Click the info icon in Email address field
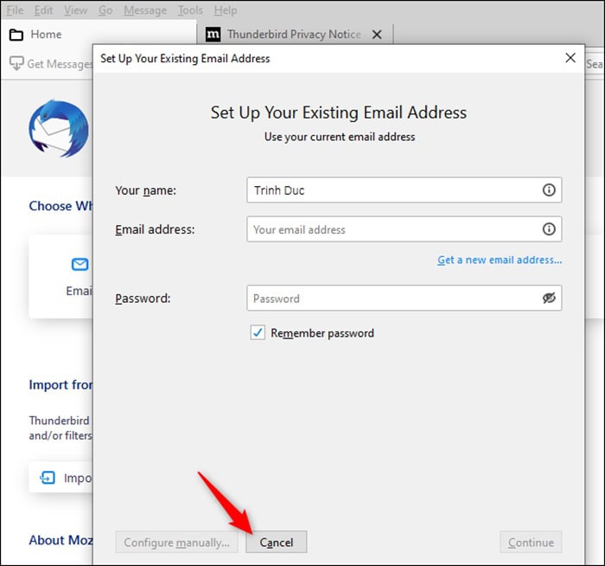The height and width of the screenshot is (566, 605). pyautogui.click(x=549, y=229)
